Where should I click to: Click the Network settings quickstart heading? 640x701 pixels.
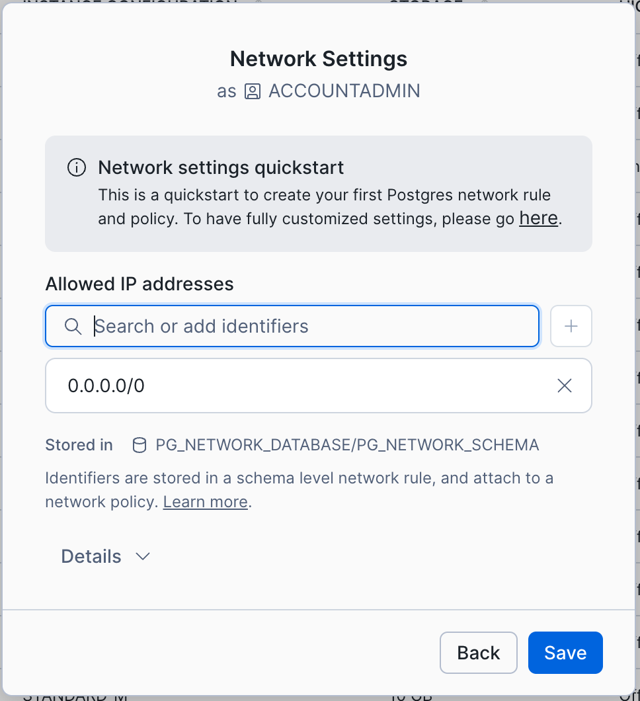[221, 167]
